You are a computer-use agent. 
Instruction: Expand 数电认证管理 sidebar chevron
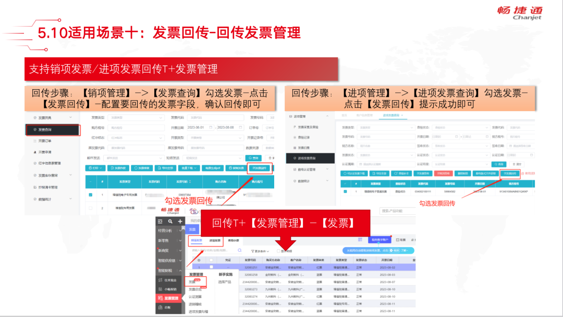(x=327, y=169)
